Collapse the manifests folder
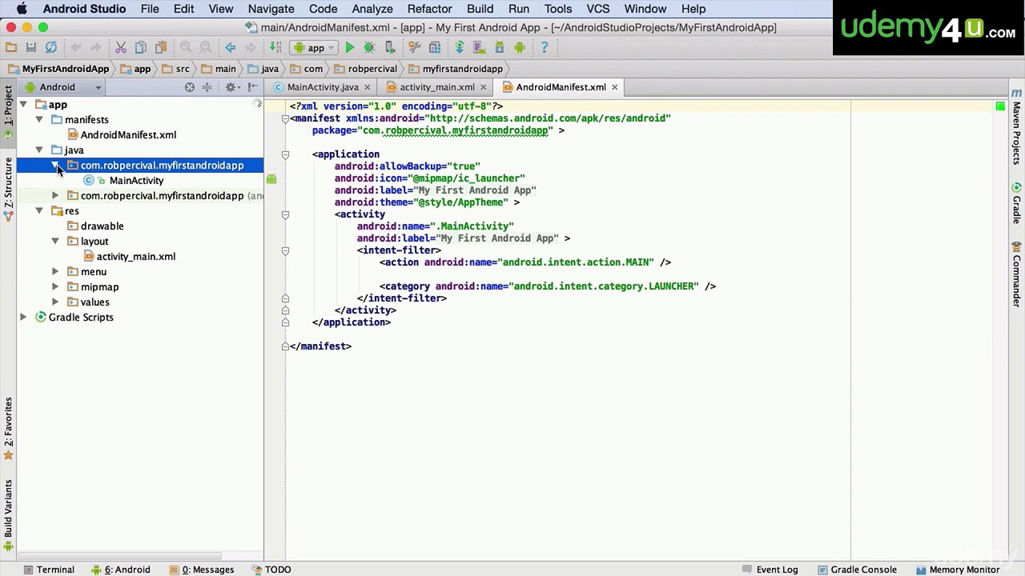This screenshot has width=1025, height=576. (x=39, y=119)
